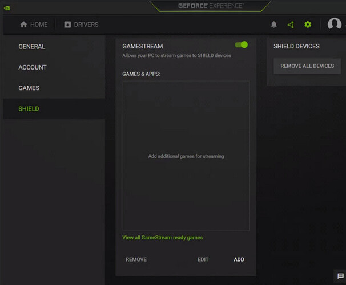The image size is (346, 285).
Task: Open the Account settings section
Action: (33, 67)
